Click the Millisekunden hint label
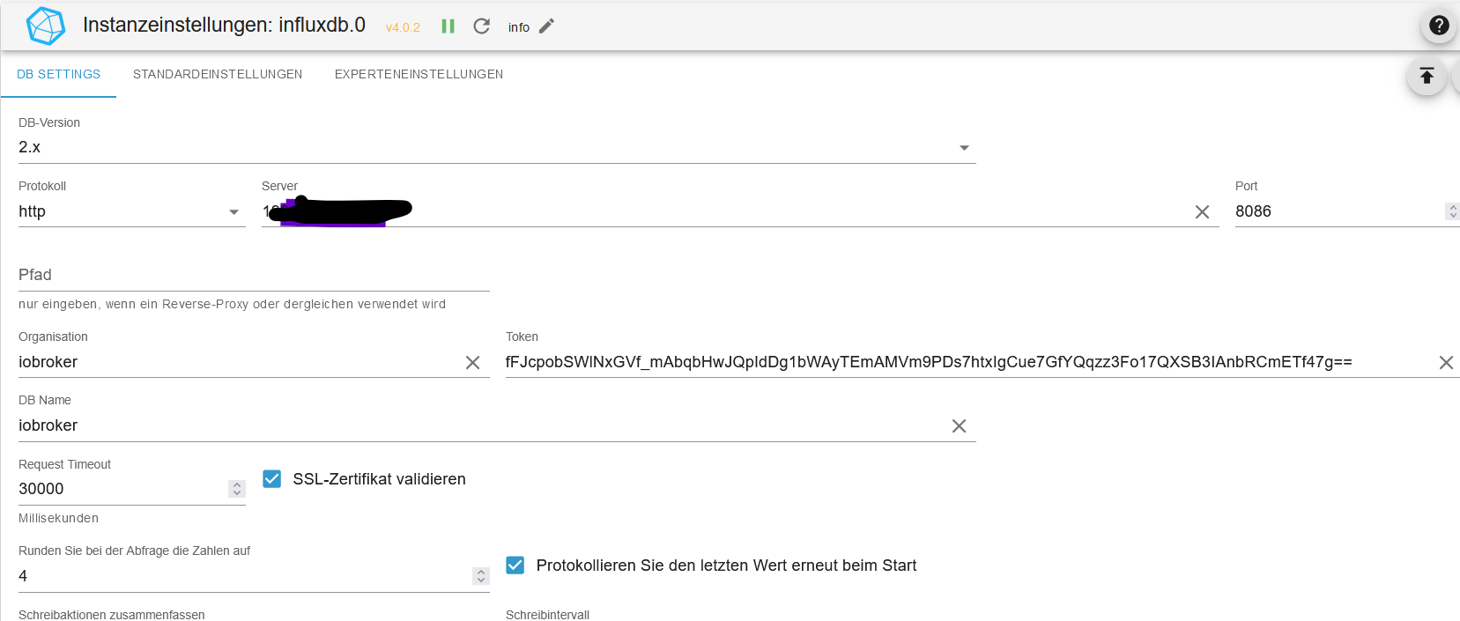 click(58, 518)
